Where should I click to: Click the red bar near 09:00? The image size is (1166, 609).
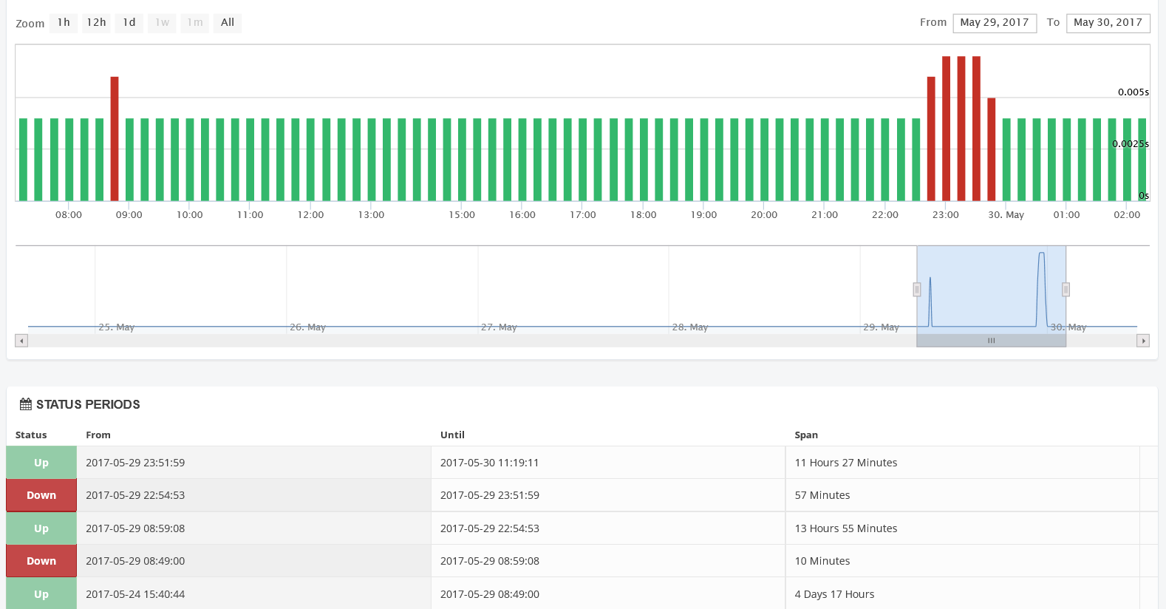115,138
